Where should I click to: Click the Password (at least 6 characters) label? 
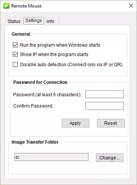pos(47,95)
